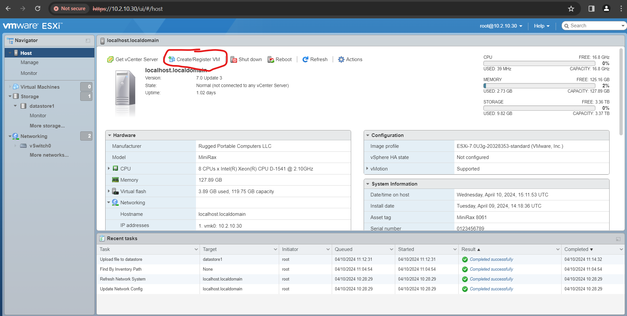Click the Refresh arrow icon
This screenshot has height=316, width=627.
pos(305,59)
